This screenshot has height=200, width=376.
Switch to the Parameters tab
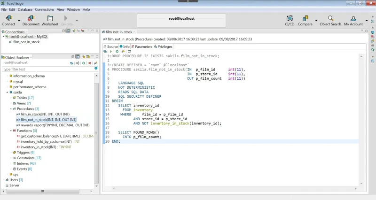click(x=142, y=46)
